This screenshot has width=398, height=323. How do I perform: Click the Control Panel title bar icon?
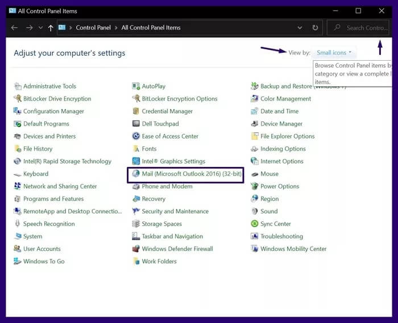pos(13,11)
